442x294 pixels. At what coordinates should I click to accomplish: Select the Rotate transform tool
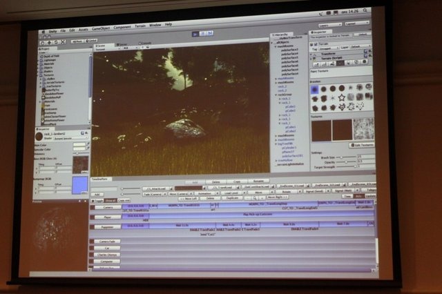56,43
